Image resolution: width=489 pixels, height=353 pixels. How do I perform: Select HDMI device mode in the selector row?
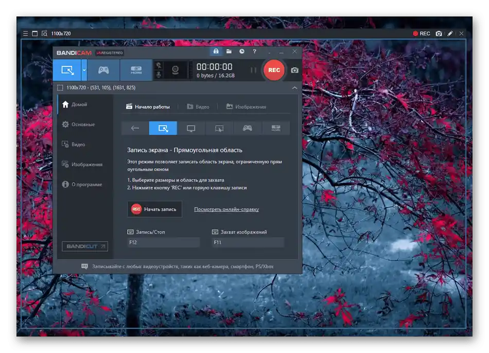[x=276, y=128]
